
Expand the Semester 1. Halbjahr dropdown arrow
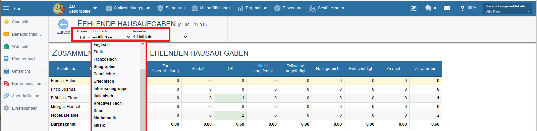click(185, 37)
